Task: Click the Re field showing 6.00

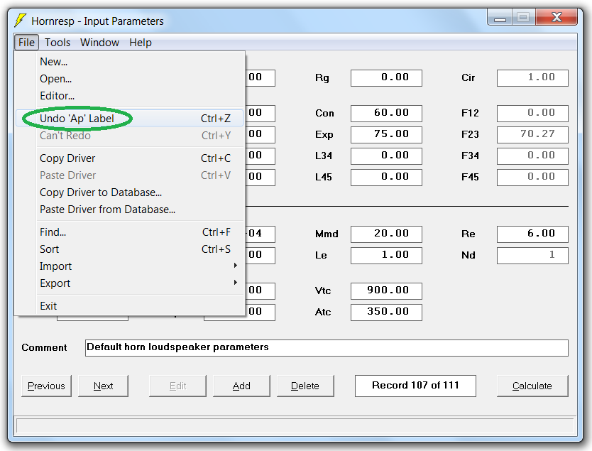Action: pos(532,234)
